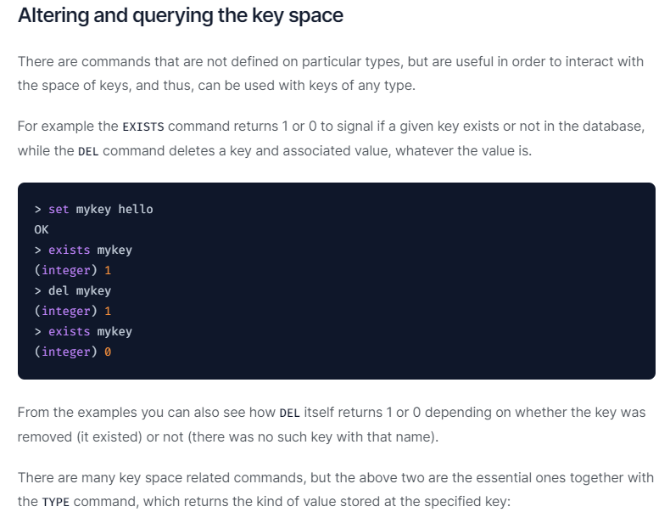Click the "(integer) 1" result under first exists

click(x=73, y=270)
